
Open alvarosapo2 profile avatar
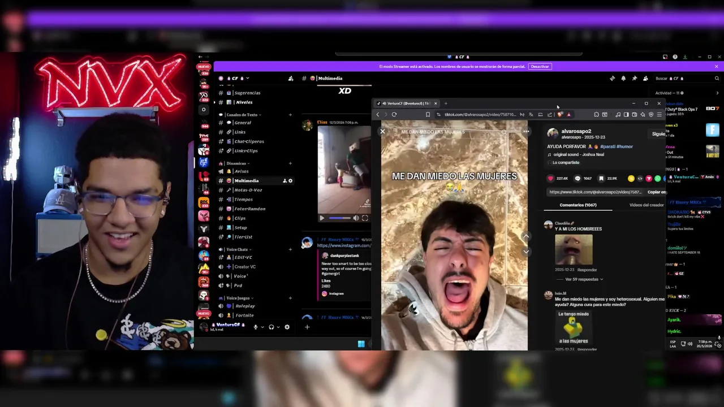click(553, 134)
